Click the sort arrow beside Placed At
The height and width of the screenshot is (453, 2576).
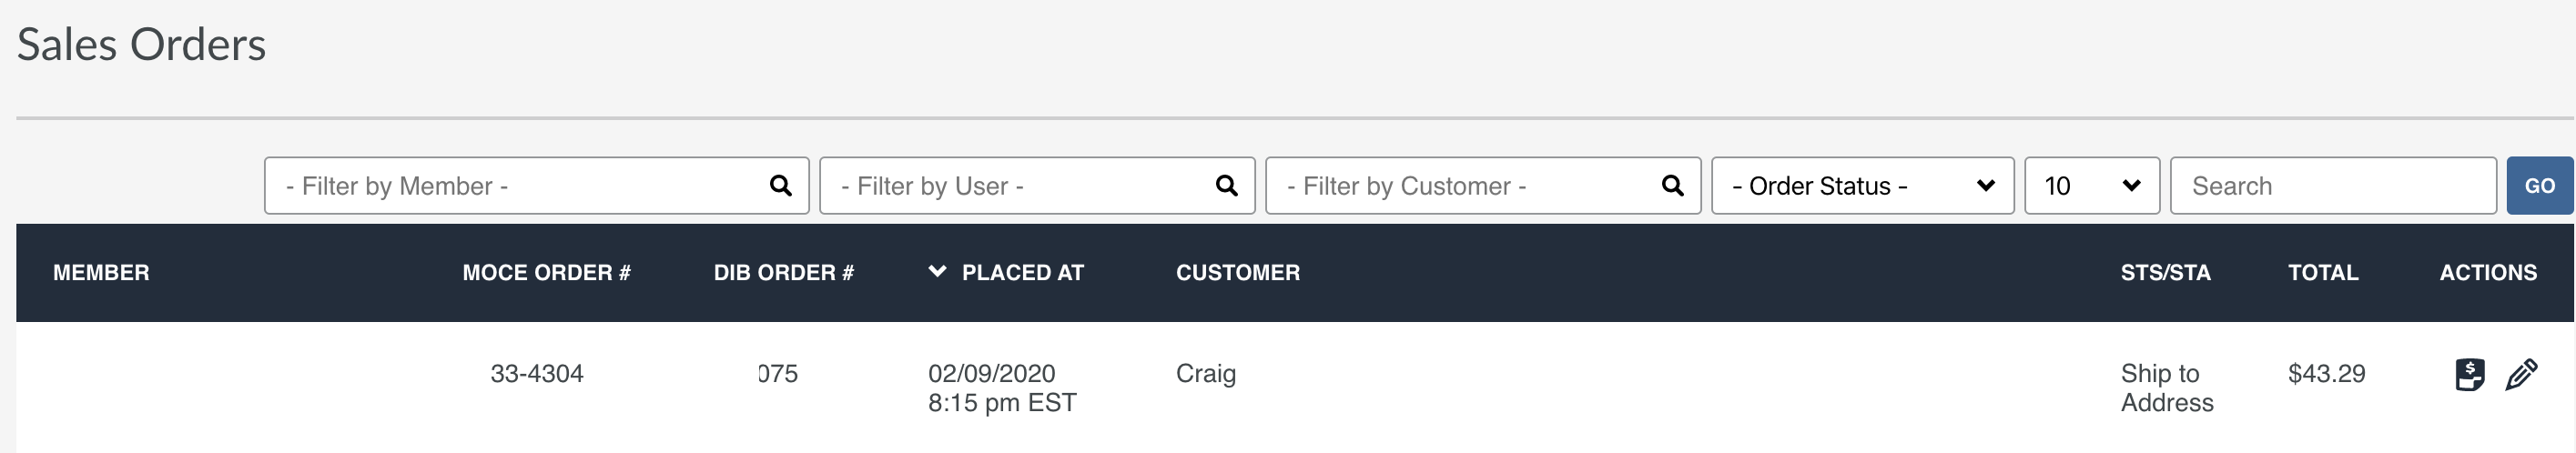[937, 271]
